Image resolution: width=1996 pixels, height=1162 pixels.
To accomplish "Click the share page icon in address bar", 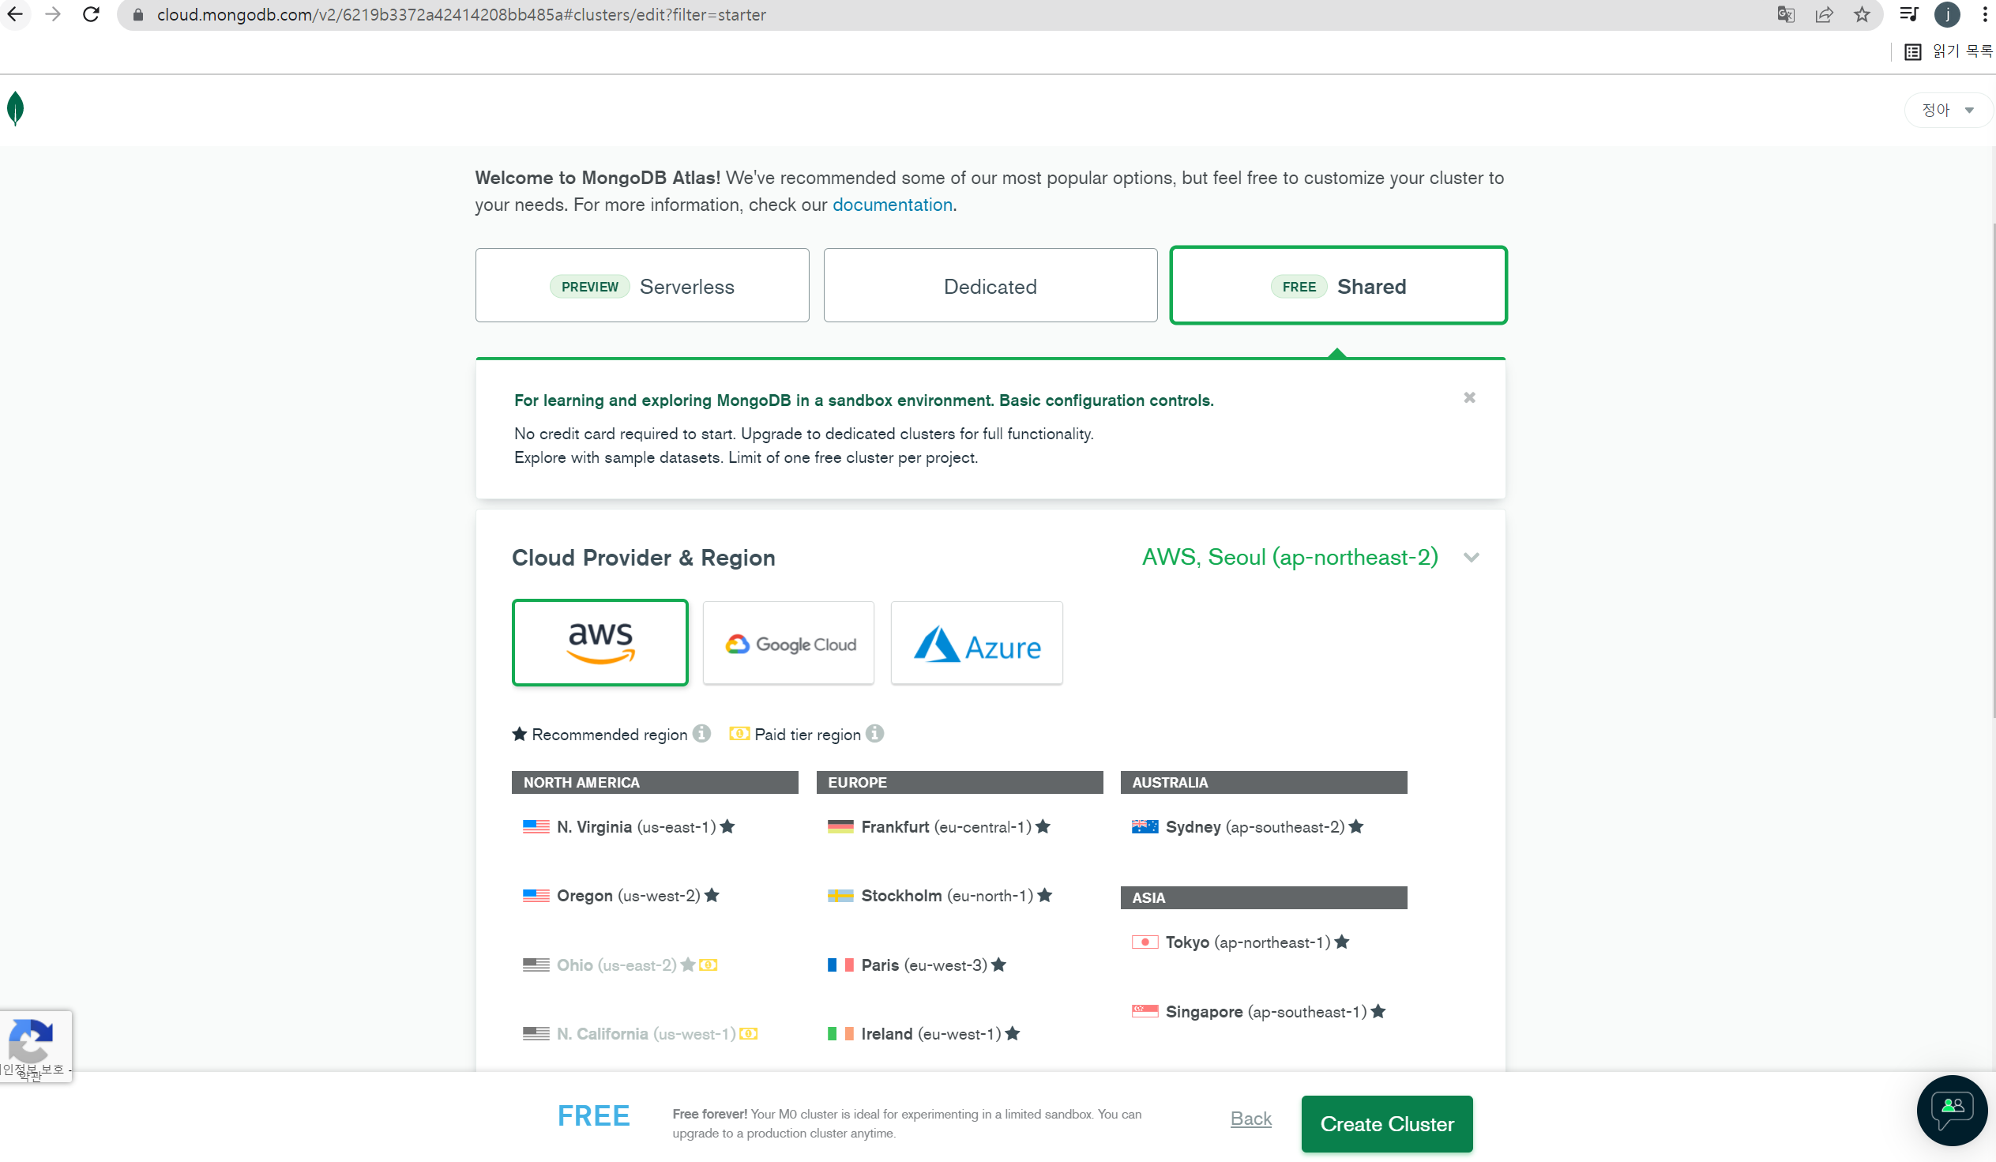I will click(x=1823, y=14).
